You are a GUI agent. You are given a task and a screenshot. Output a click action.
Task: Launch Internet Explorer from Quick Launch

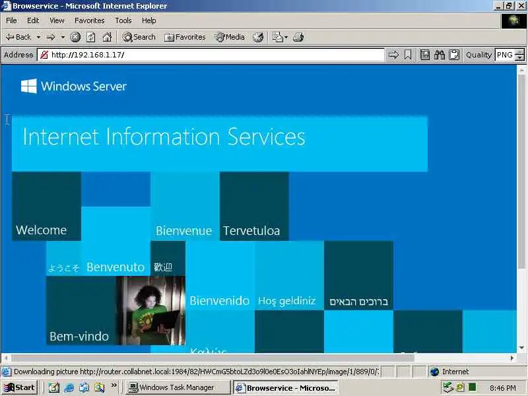click(x=69, y=387)
